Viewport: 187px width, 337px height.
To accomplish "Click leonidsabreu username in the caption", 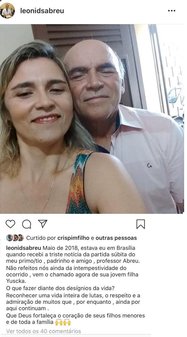I will pos(24,248).
